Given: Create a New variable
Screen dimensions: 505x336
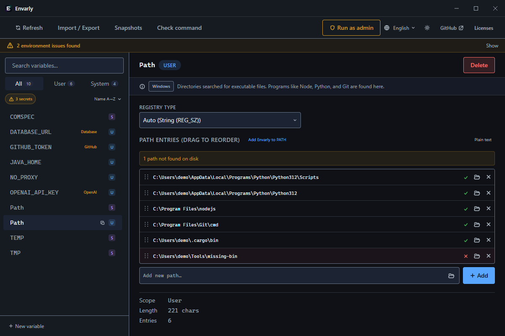Looking at the screenshot, I should tap(27, 326).
